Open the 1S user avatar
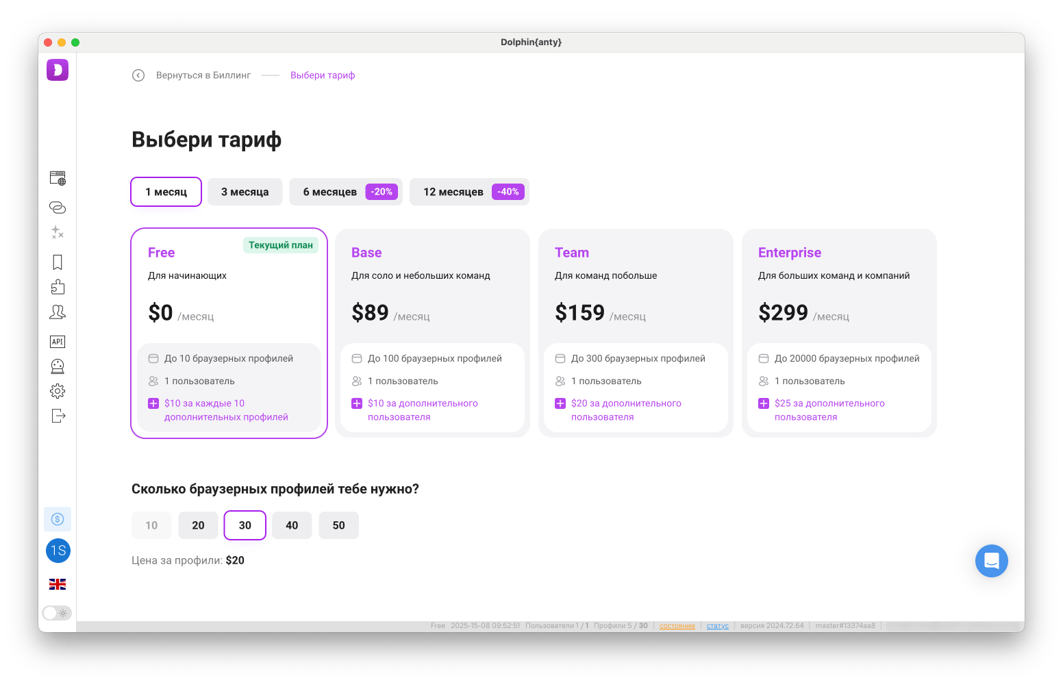The image size is (1063, 676). [58, 551]
